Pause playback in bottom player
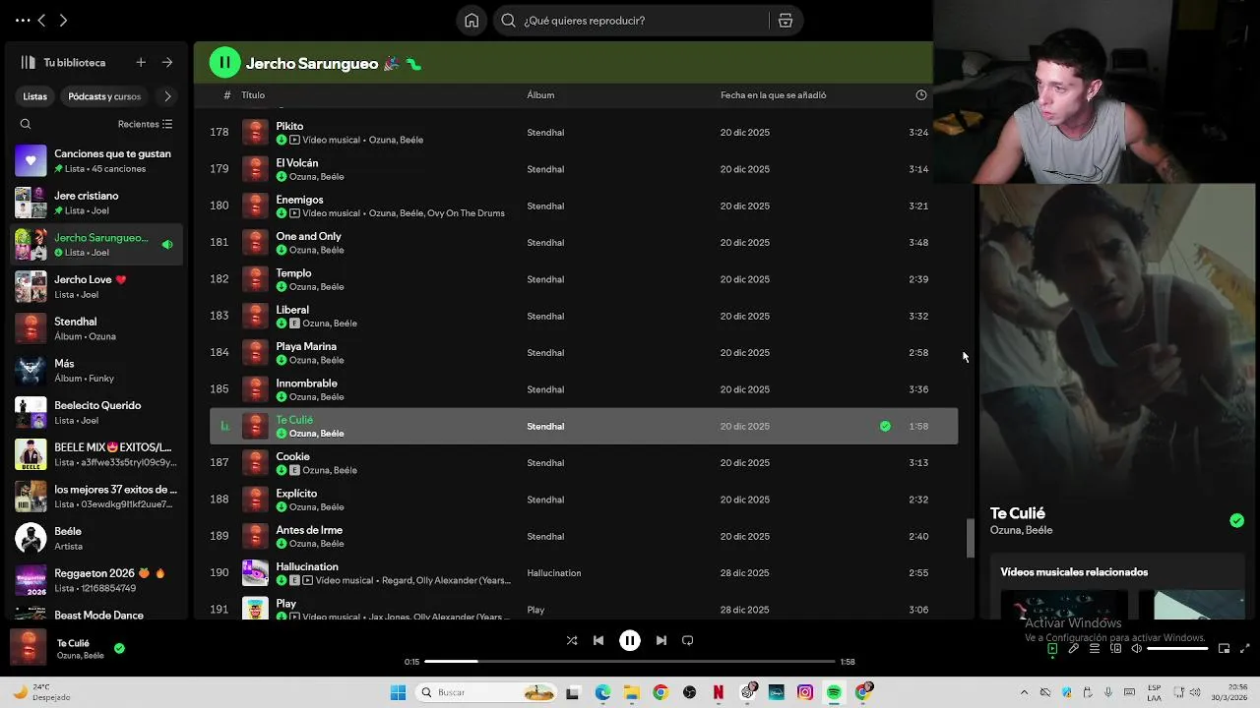The width and height of the screenshot is (1260, 708). coord(630,640)
